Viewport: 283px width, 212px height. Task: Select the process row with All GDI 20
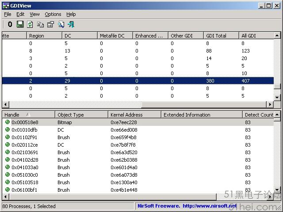pos(138,58)
